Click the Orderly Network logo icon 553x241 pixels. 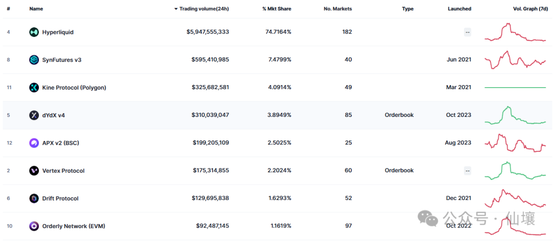34,226
